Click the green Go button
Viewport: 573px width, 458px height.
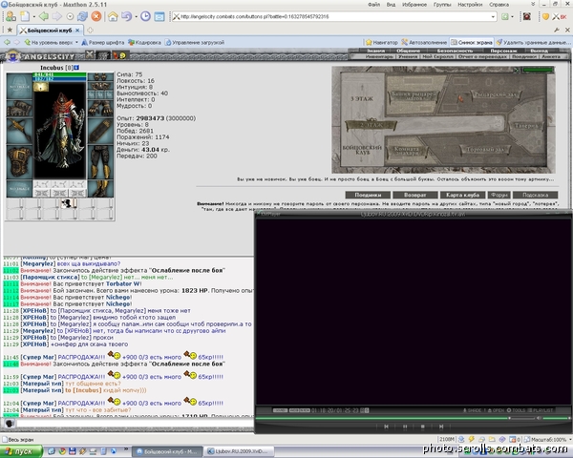point(505,17)
